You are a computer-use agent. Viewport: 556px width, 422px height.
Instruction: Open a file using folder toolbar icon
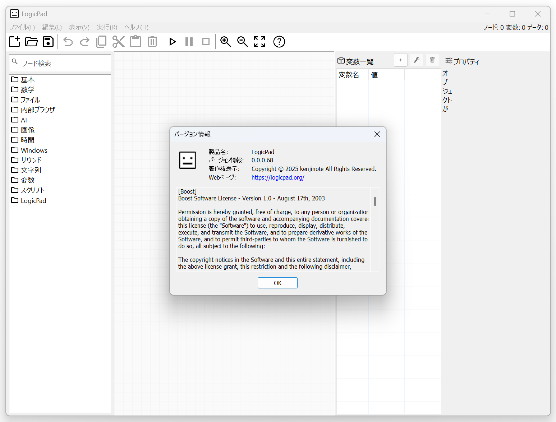pos(32,42)
